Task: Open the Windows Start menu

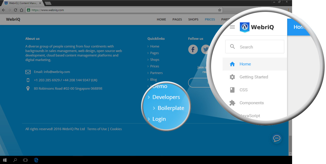Action: pyautogui.click(x=5, y=160)
